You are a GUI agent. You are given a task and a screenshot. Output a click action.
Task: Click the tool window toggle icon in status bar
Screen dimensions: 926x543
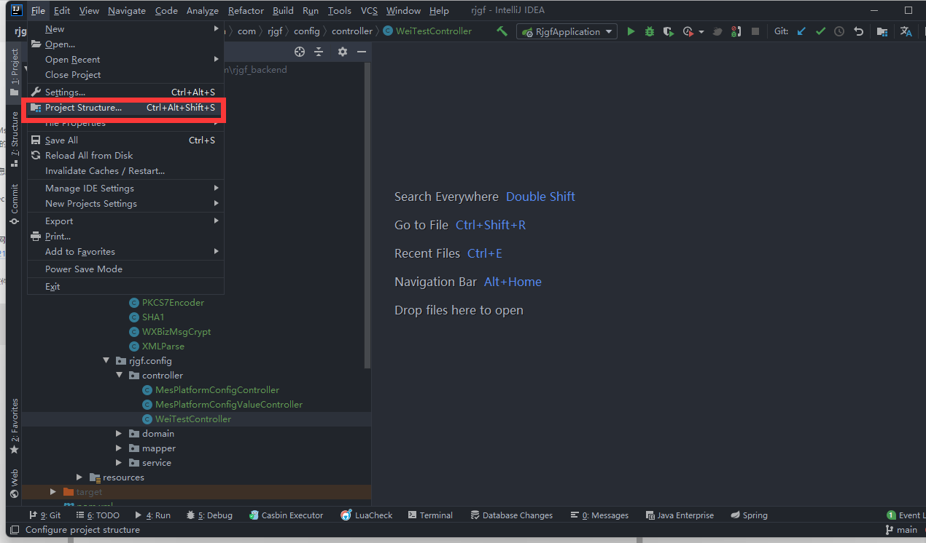click(14, 530)
